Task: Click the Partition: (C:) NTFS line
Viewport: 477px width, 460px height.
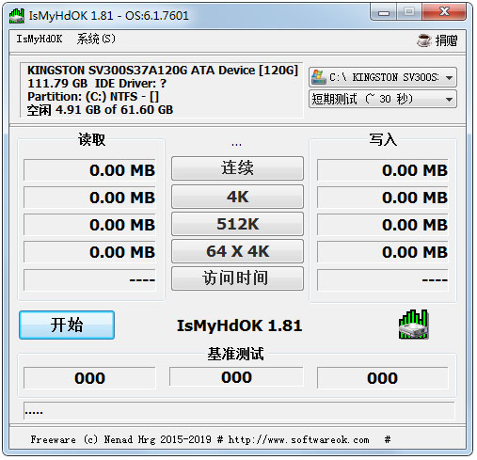Action: 93,97
